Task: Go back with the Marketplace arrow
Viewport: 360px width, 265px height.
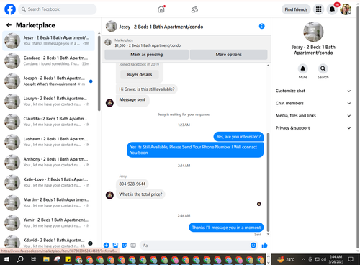Action: [x=9, y=25]
